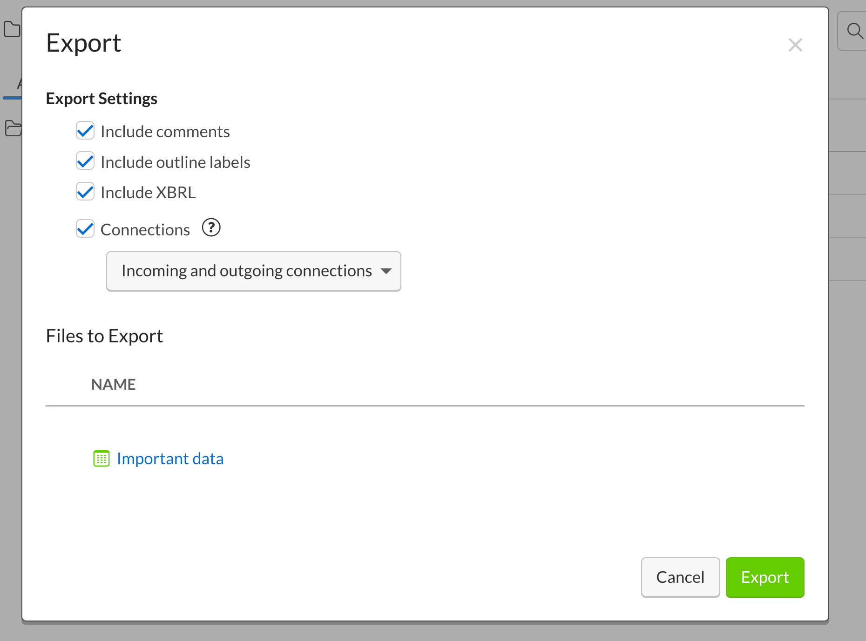This screenshot has height=641, width=866.
Task: Switch to the partially hidden sidebar tab
Action: [x=19, y=84]
